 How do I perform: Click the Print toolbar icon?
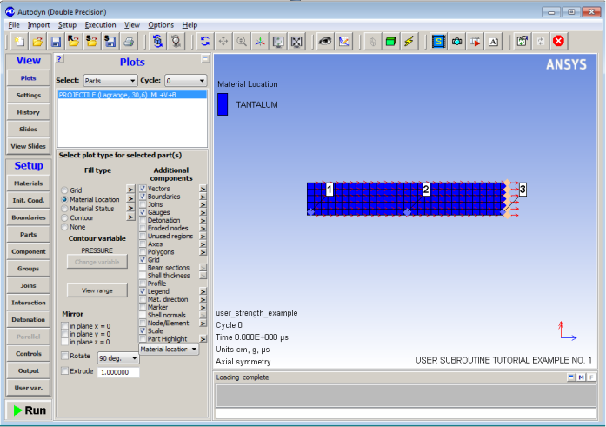pyautogui.click(x=130, y=41)
